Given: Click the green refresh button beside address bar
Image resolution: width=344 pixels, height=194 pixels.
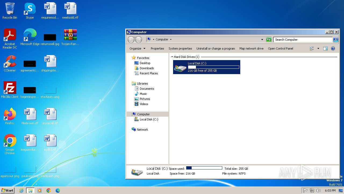Looking at the screenshot, I should pyautogui.click(x=269, y=40).
